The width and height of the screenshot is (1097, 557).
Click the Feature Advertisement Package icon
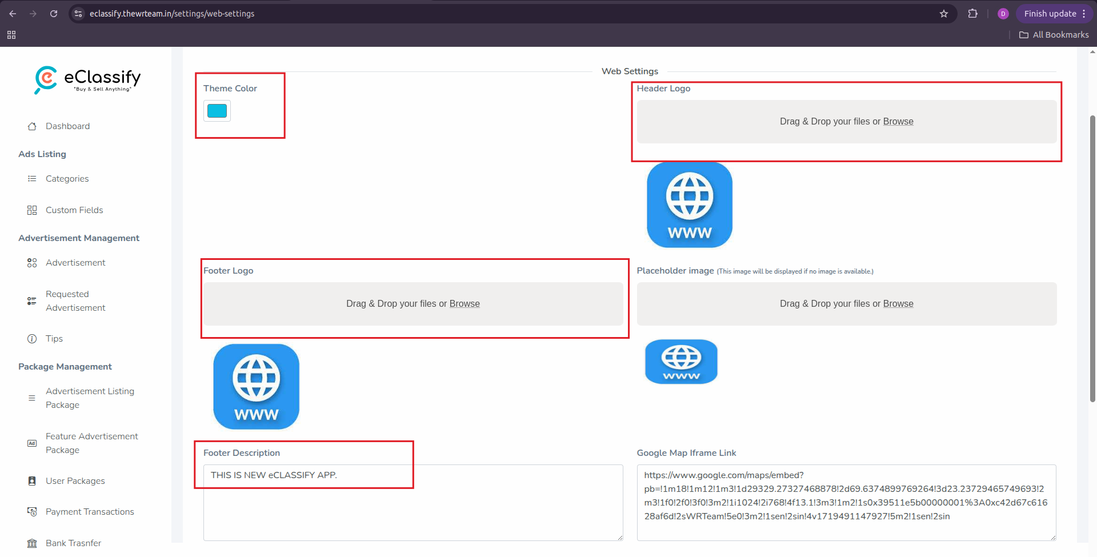point(32,443)
